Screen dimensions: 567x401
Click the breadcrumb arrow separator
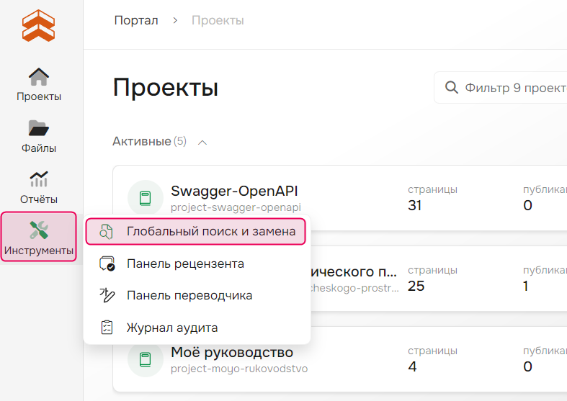(175, 20)
